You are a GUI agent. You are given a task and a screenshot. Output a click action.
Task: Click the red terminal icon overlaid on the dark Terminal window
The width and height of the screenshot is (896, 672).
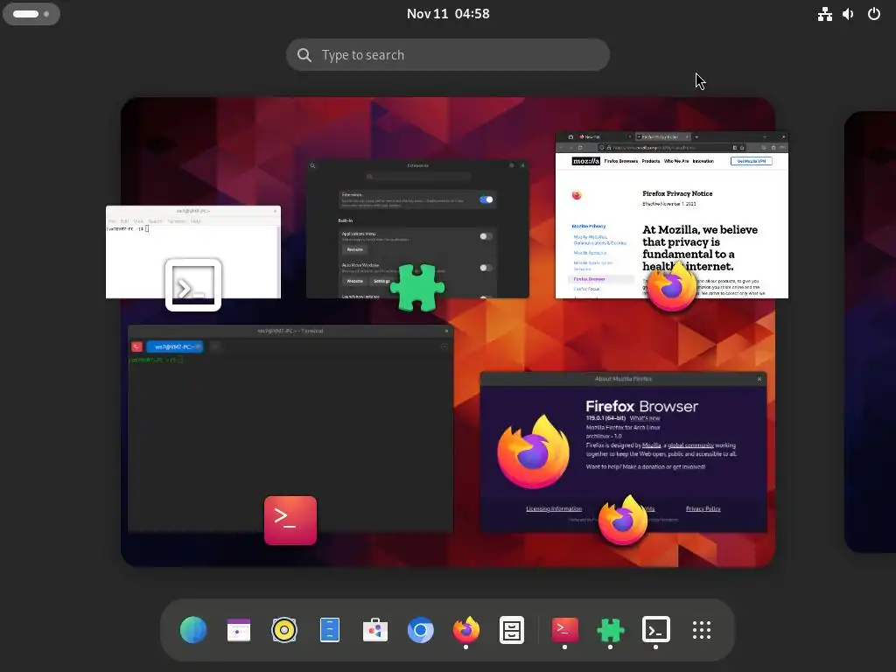(290, 521)
